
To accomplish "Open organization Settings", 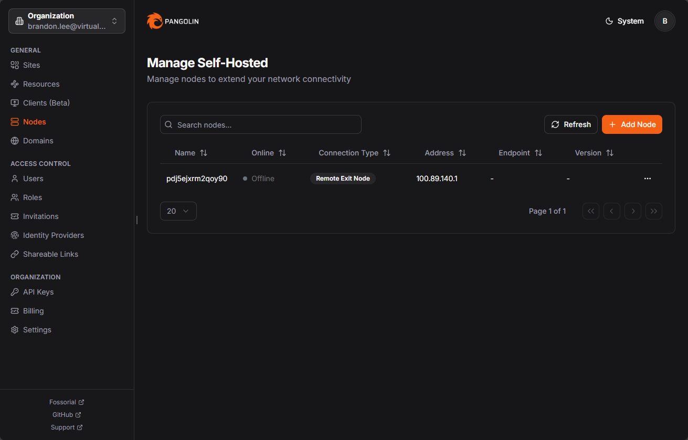I will 31,330.
